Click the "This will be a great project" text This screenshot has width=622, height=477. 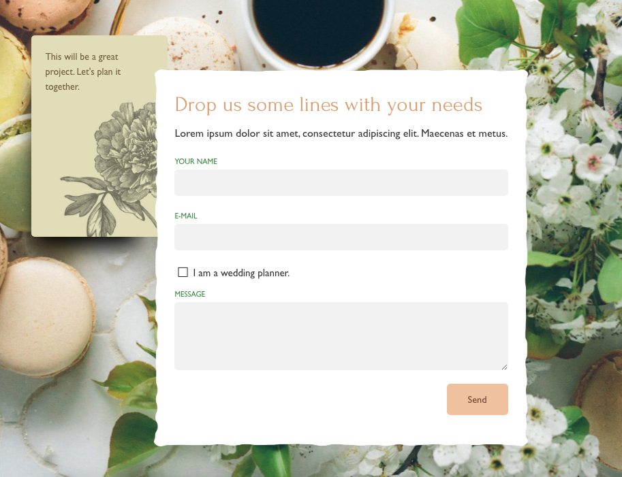(x=83, y=71)
